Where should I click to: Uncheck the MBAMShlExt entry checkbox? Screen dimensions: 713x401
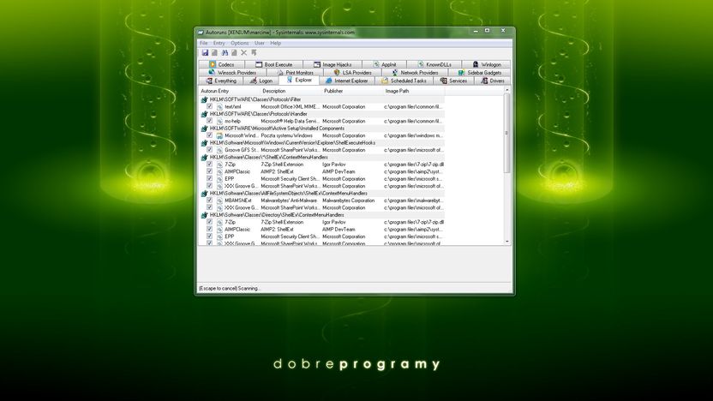[x=210, y=200]
